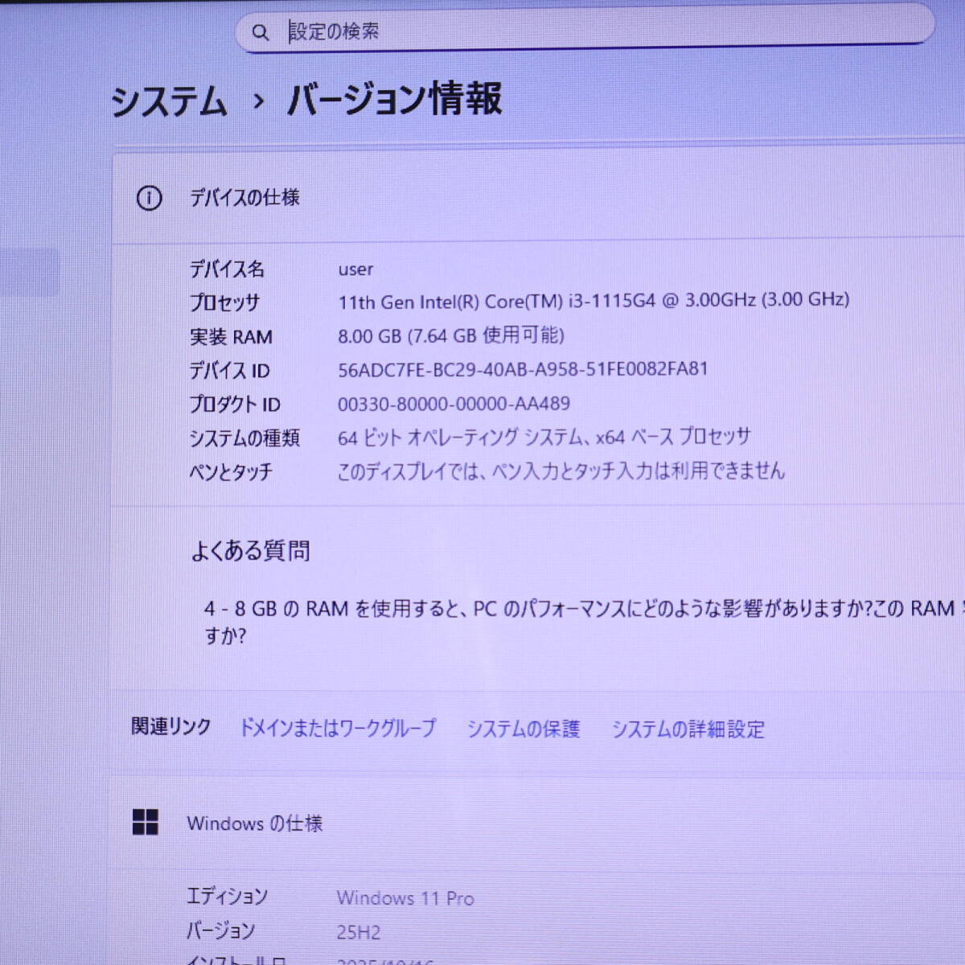
Task: Click the device name value 'user'
Action: pos(355,269)
